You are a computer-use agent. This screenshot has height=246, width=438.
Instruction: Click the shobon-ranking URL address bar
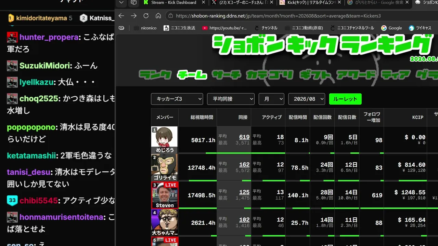pos(278,16)
